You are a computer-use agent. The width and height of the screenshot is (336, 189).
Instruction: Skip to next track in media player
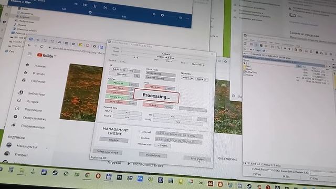click(105, 7)
